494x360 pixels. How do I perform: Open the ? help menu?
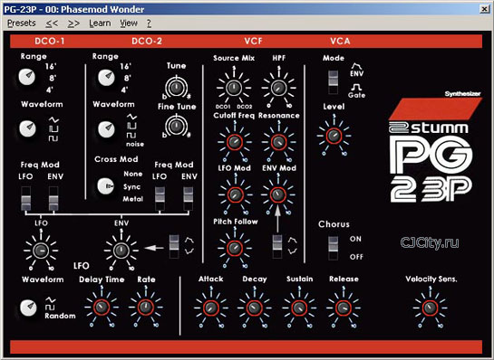coord(149,24)
